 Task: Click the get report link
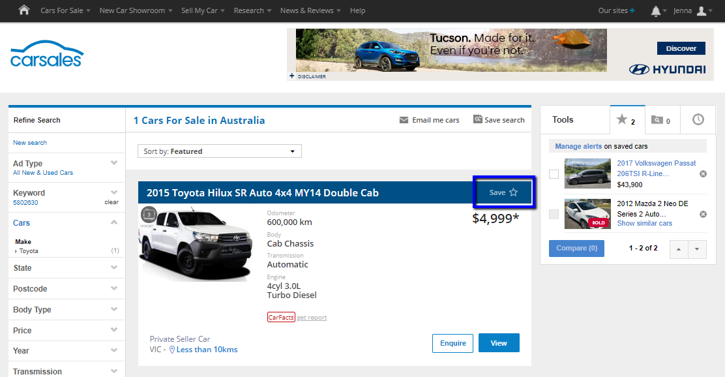click(312, 318)
